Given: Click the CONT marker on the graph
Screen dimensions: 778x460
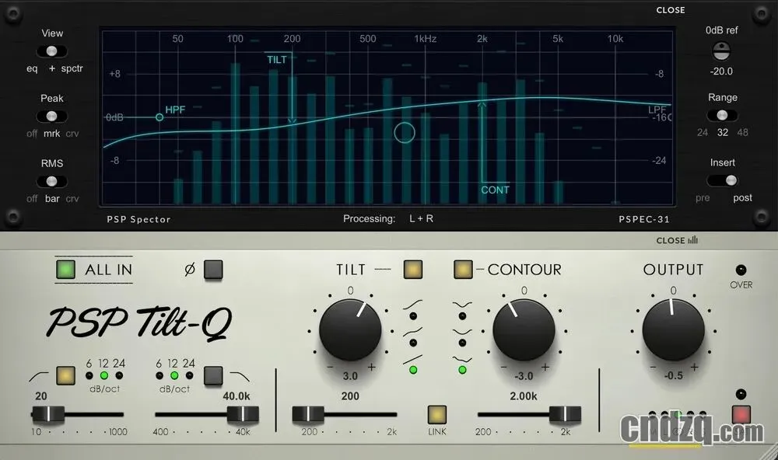Looking at the screenshot, I should coord(495,190).
